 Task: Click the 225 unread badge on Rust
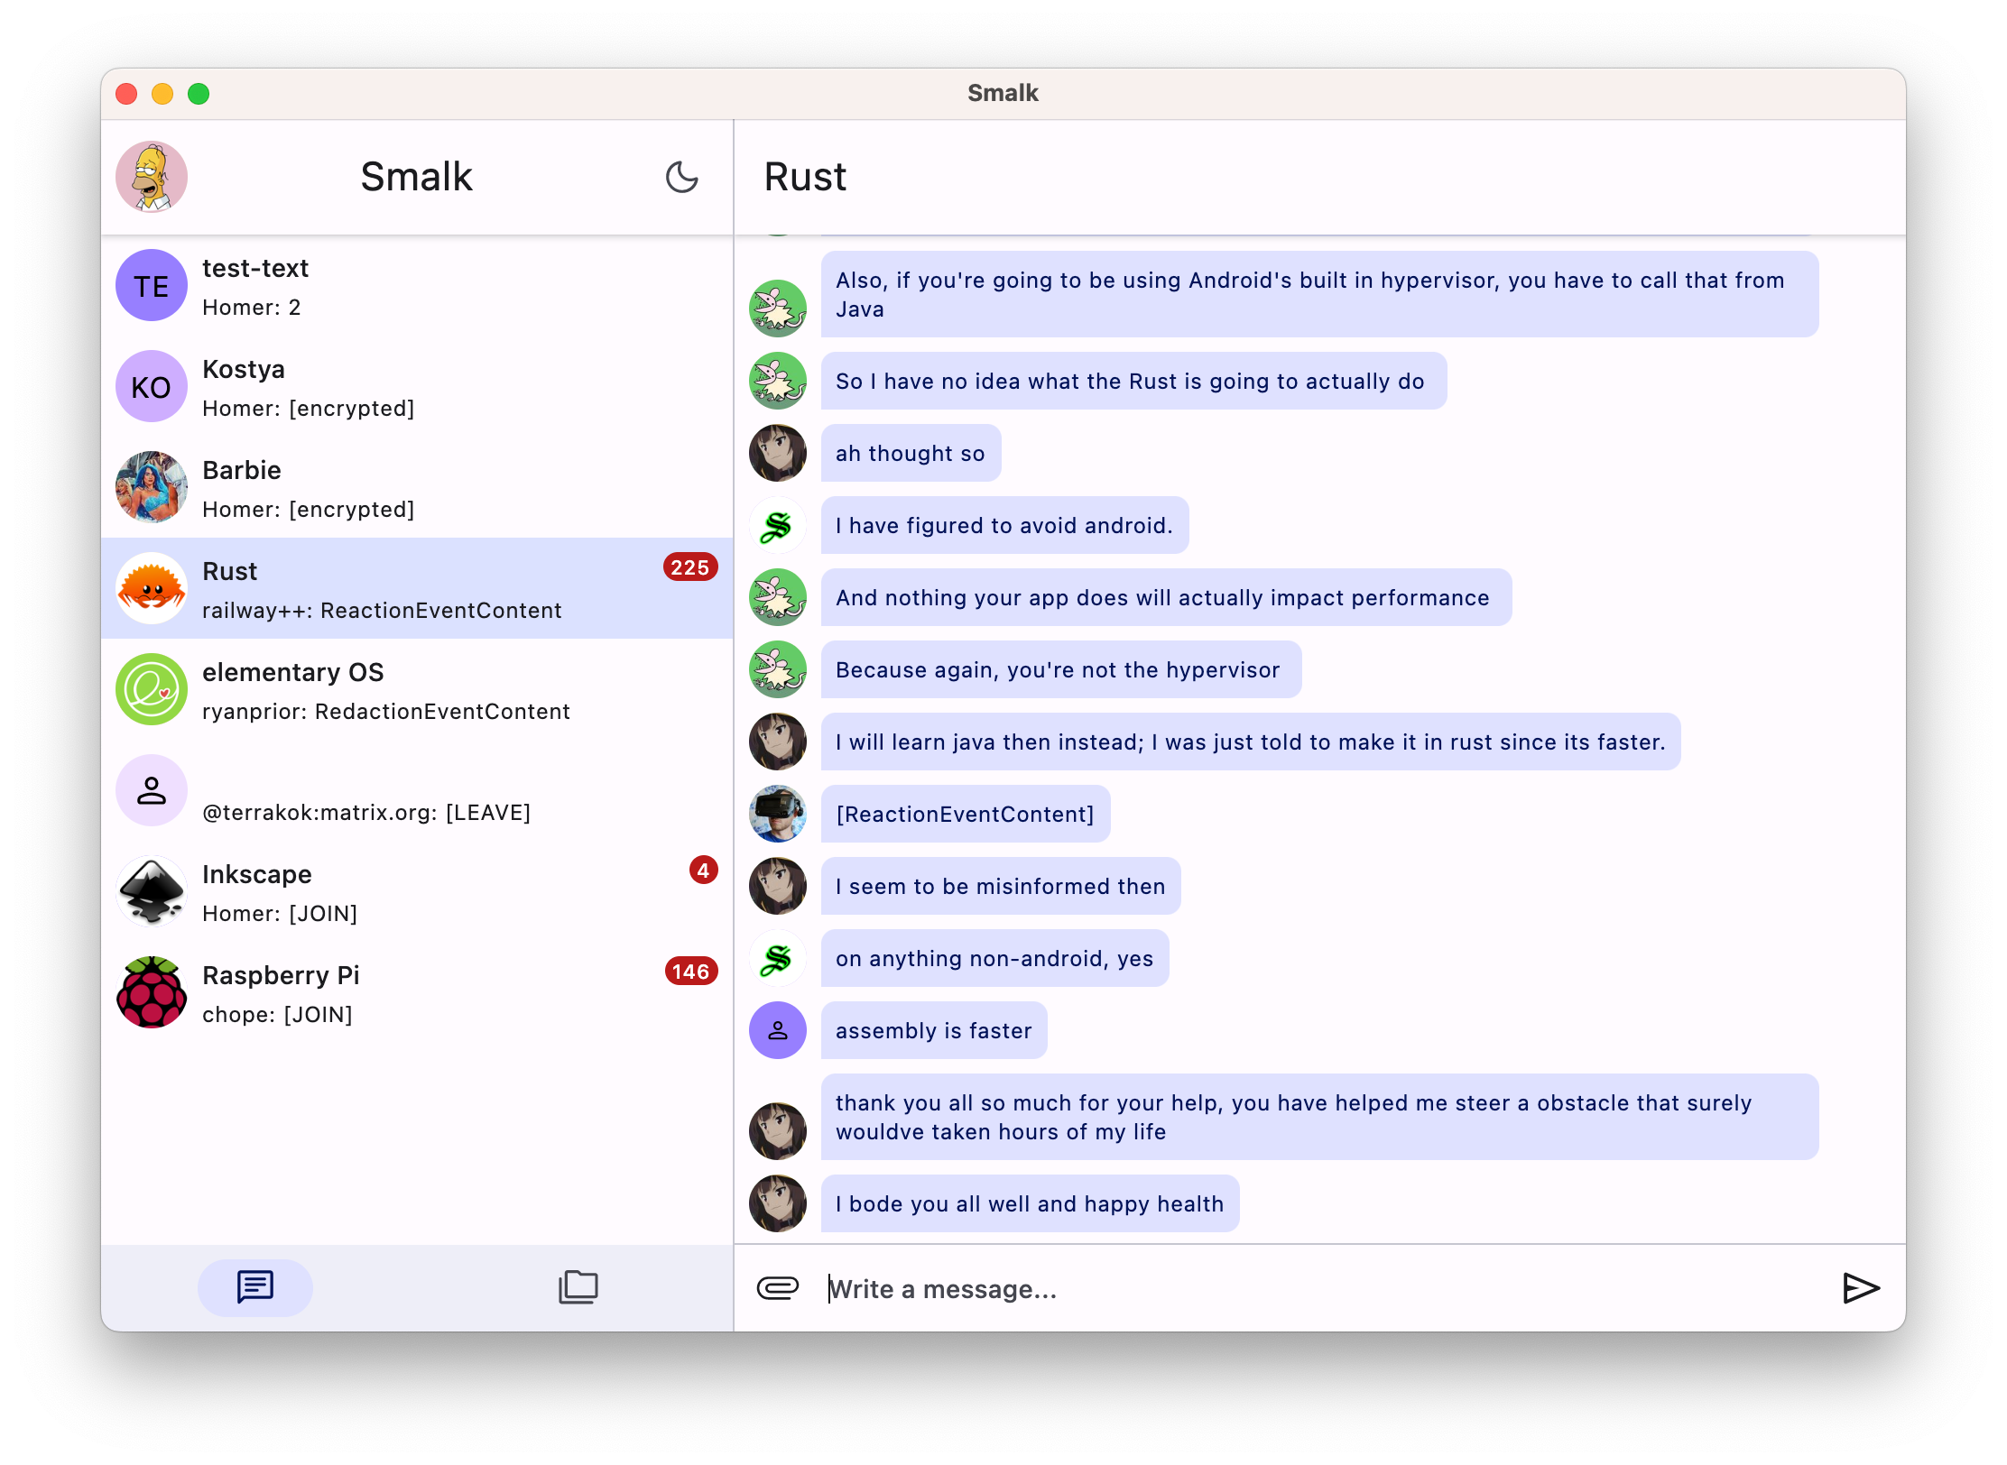689,567
